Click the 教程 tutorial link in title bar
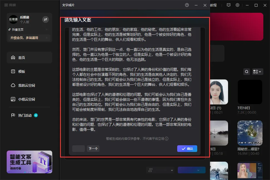Screen dimensions: 270x180 [214, 5]
